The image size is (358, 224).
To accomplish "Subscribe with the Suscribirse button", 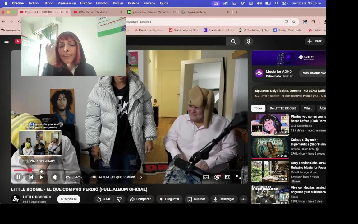I will point(69,199).
